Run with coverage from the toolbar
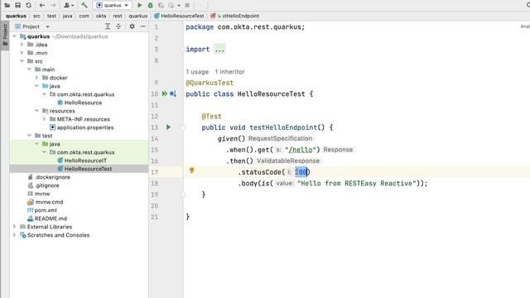This screenshot has height=298, width=530. tap(161, 5)
